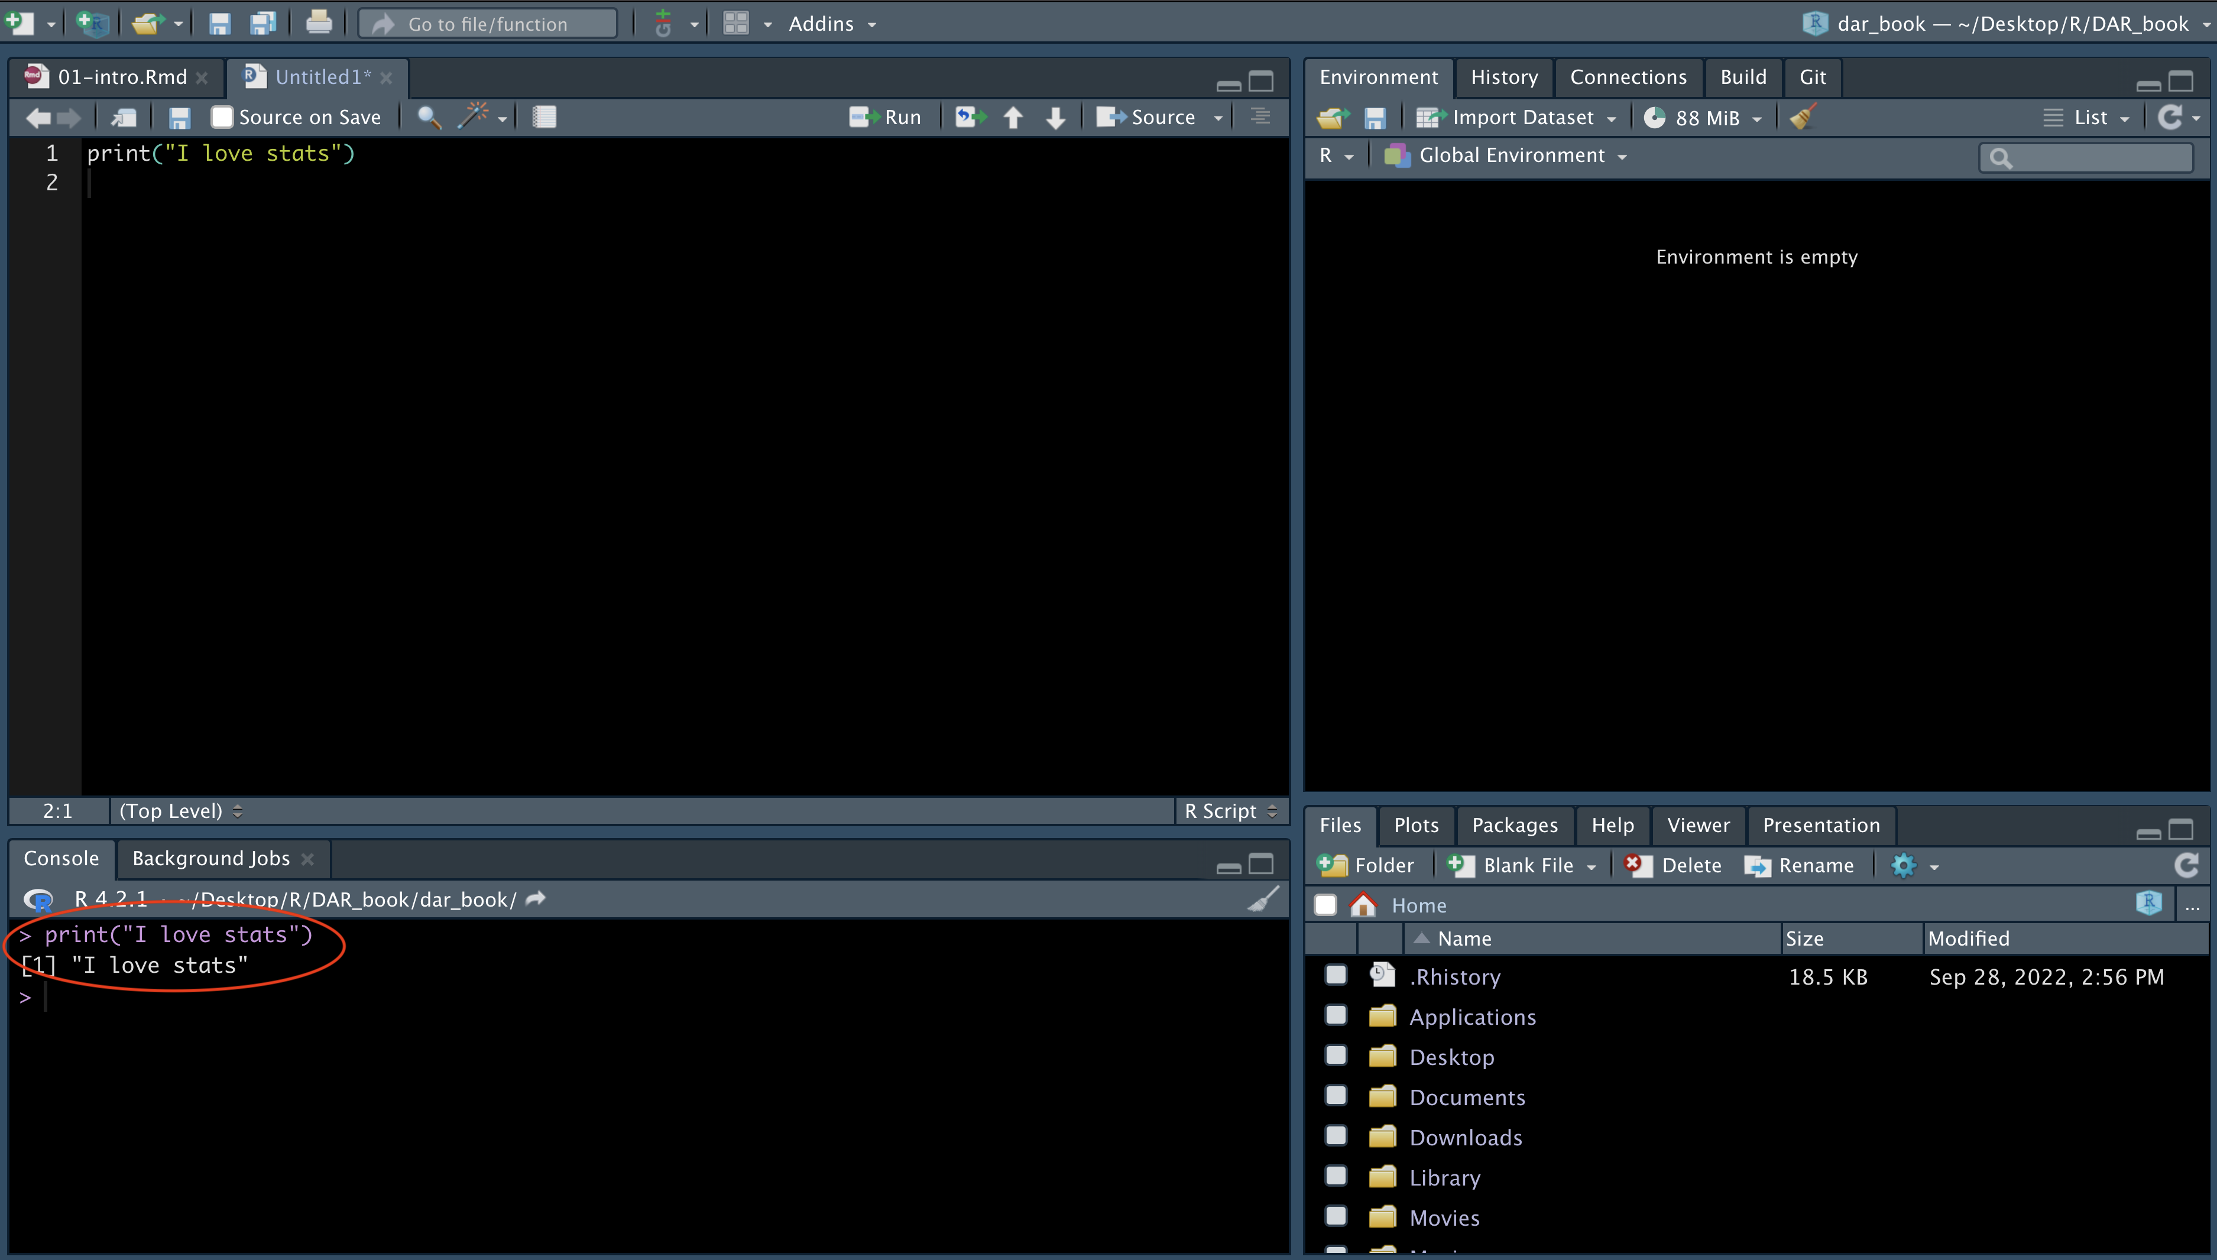Clear the console with the broom icon
Image resolution: width=2217 pixels, height=1260 pixels.
click(1263, 899)
